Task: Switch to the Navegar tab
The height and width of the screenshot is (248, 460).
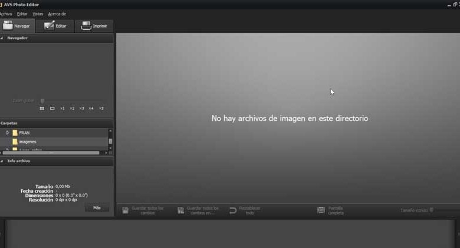Action: (x=17, y=26)
